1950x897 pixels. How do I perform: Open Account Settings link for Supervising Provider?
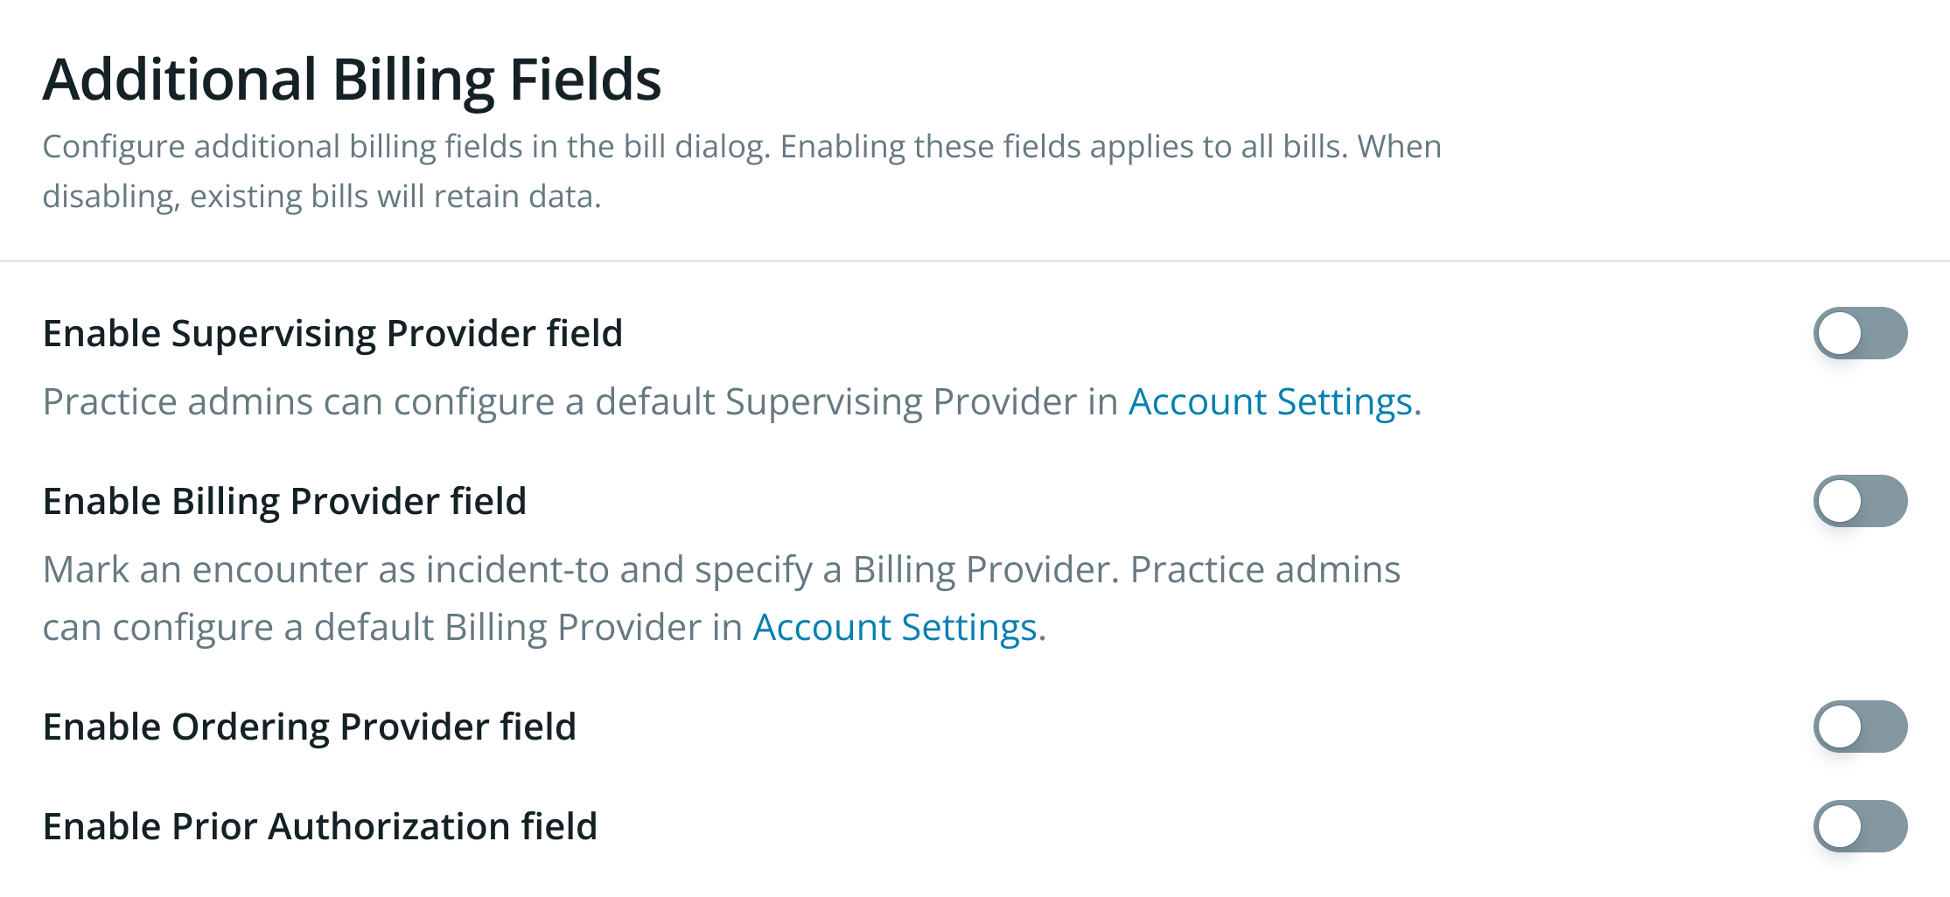pyautogui.click(x=1270, y=402)
